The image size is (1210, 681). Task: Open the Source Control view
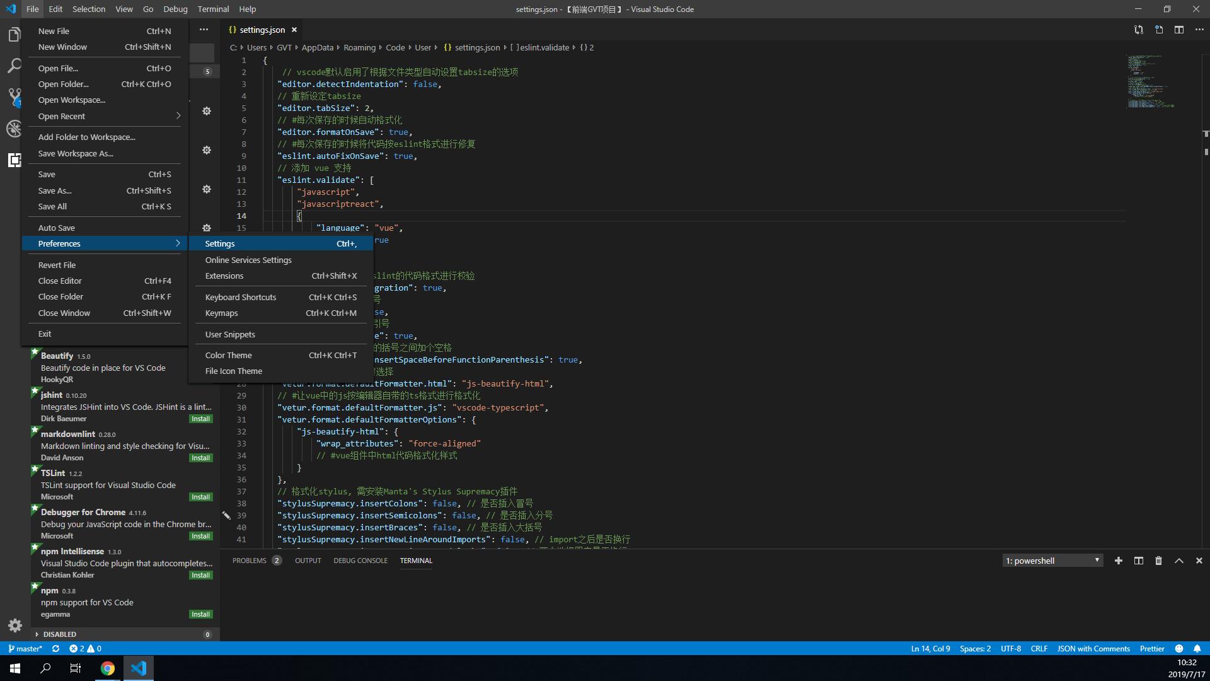click(x=15, y=98)
